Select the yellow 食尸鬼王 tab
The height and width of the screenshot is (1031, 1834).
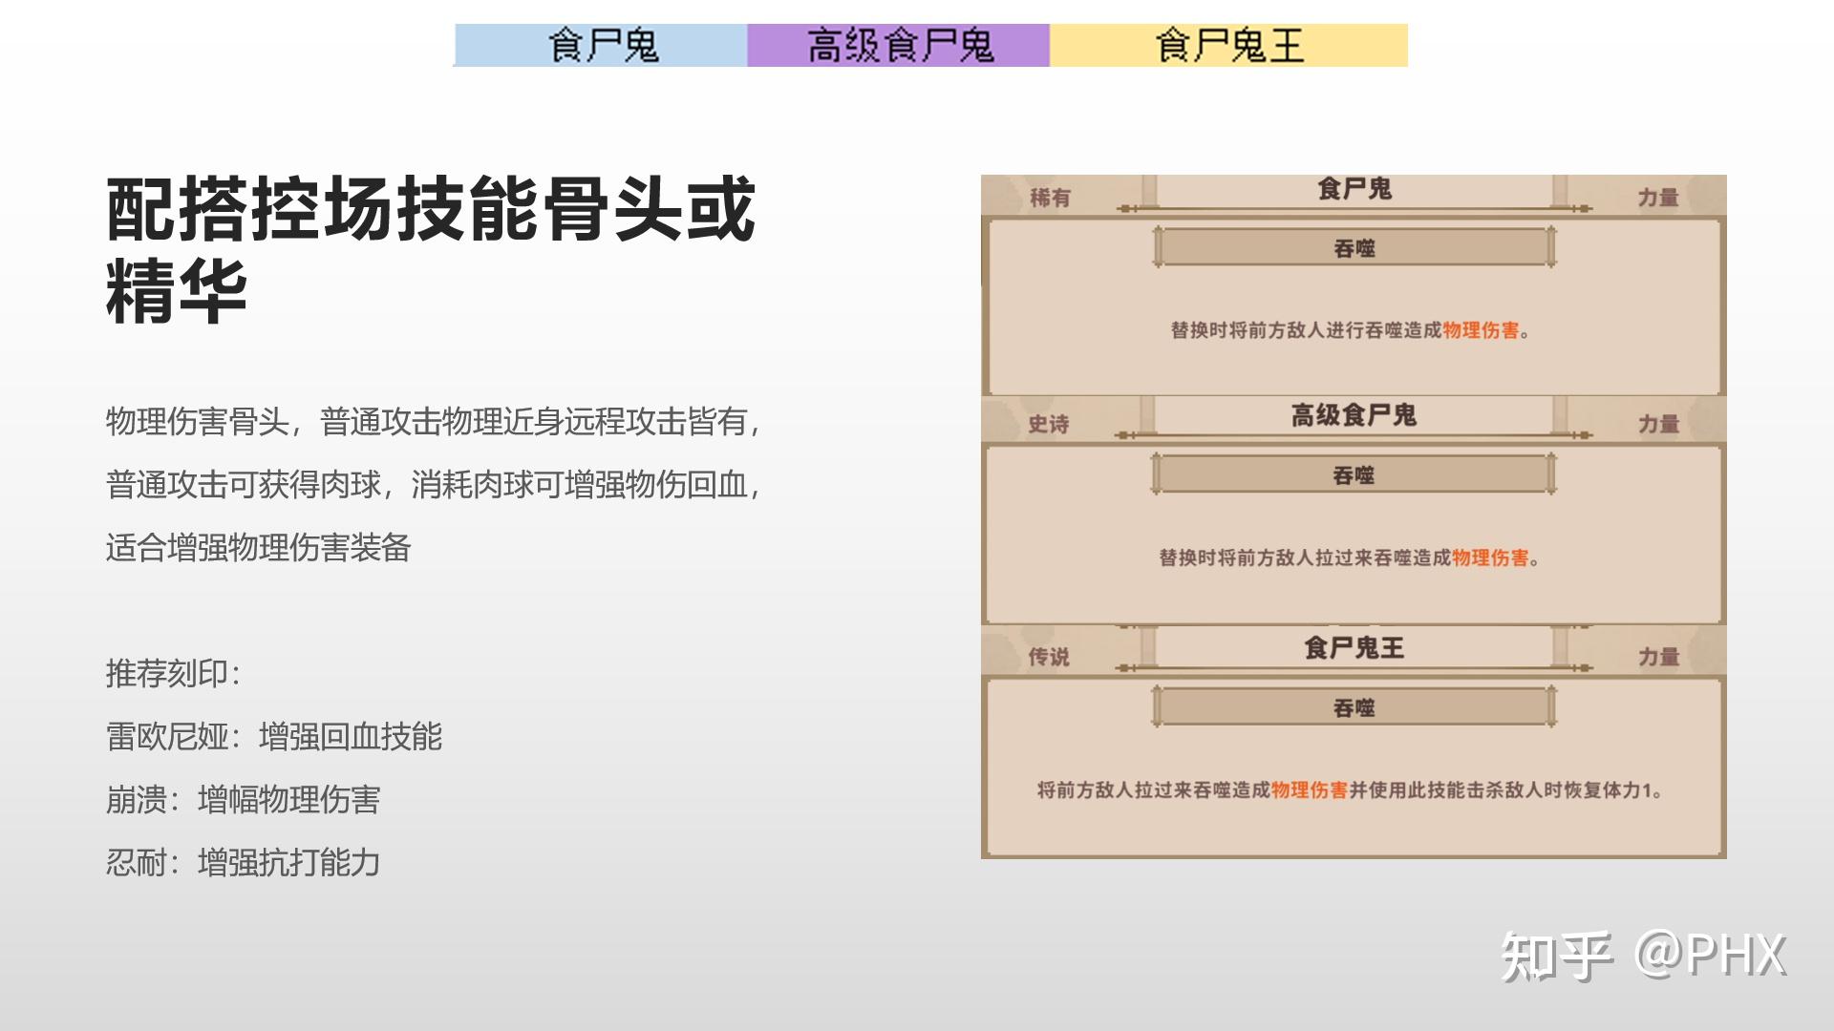click(1228, 45)
